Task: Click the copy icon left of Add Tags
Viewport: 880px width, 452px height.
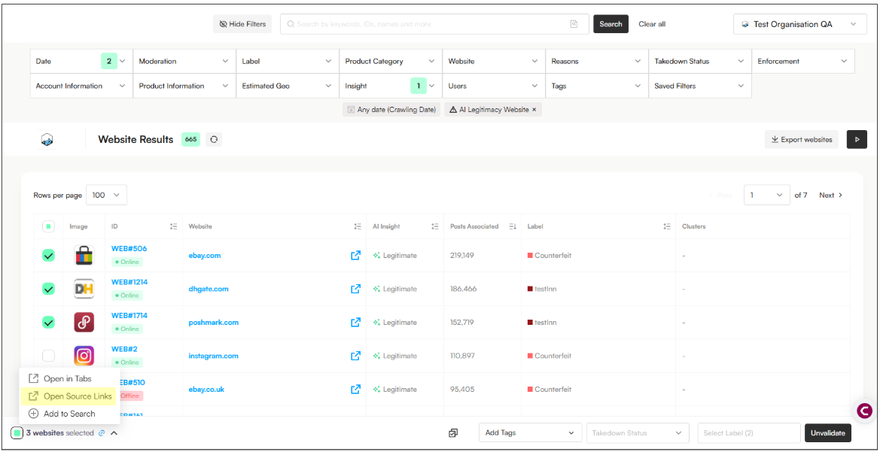Action: coord(453,433)
